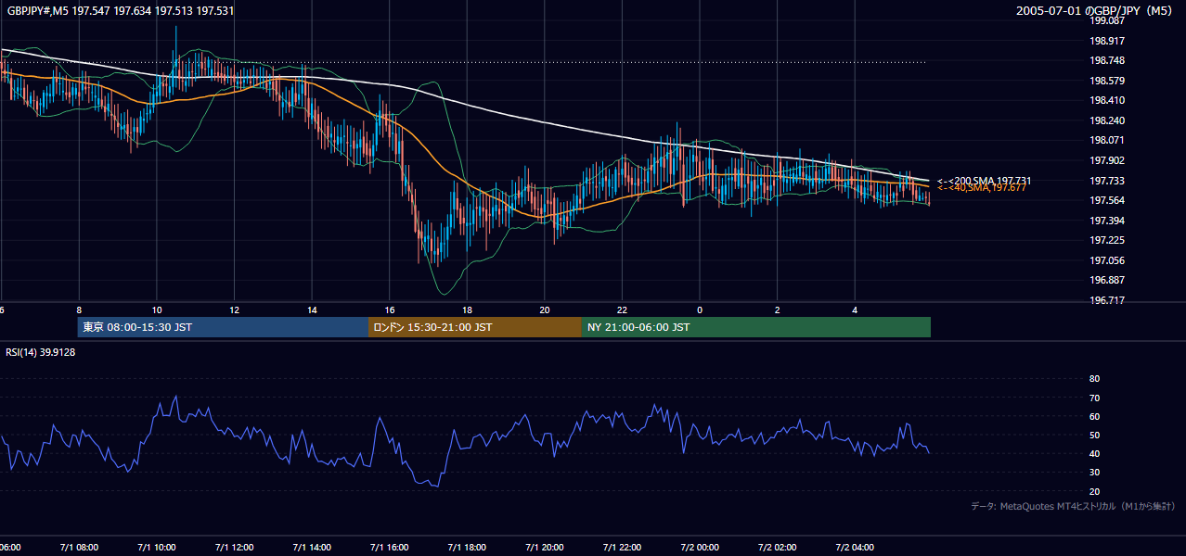The image size is (1186, 556).
Task: Click hour marker 0 below the price chart
Action: coord(700,310)
